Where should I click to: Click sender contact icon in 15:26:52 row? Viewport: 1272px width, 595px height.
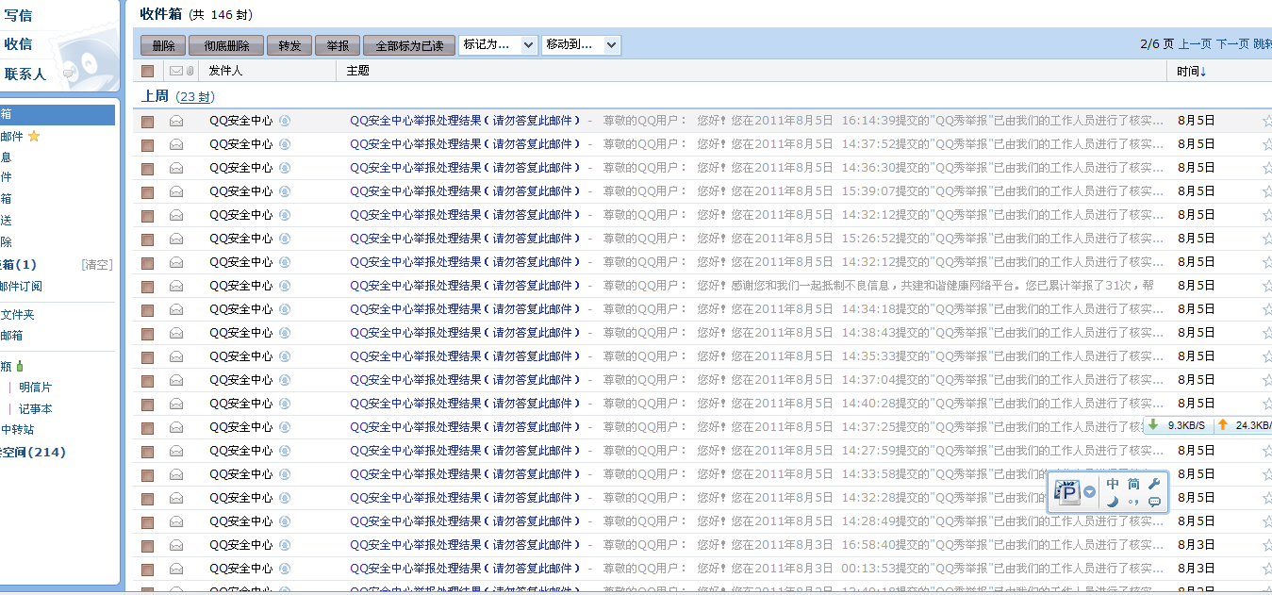click(285, 239)
